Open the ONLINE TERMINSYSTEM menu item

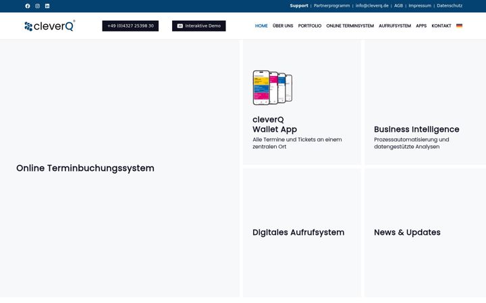tap(350, 26)
